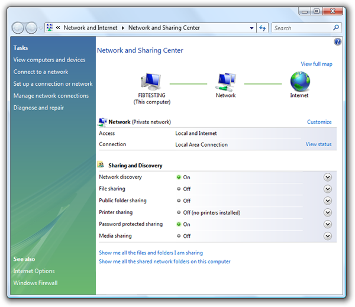Click inside the Search input field
This screenshot has width=355, height=307.
[x=302, y=28]
